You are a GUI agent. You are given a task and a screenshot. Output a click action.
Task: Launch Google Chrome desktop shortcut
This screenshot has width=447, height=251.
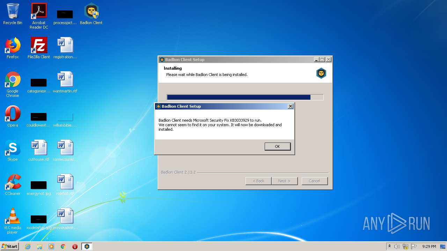click(x=13, y=84)
